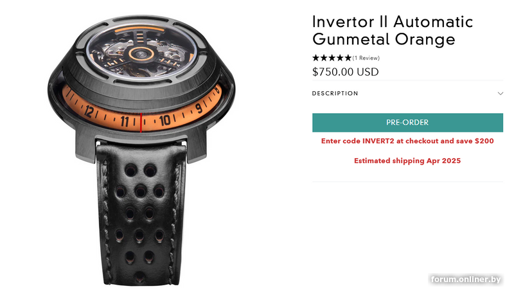Click the number 11 on the orange ring
514x293 pixels.
click(125, 121)
